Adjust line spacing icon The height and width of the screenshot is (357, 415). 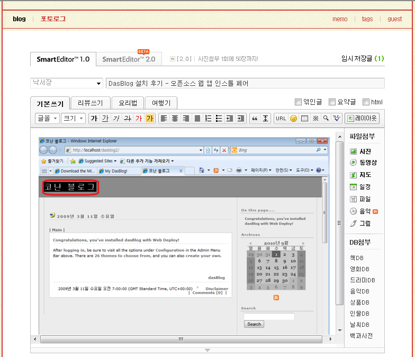pos(266,119)
